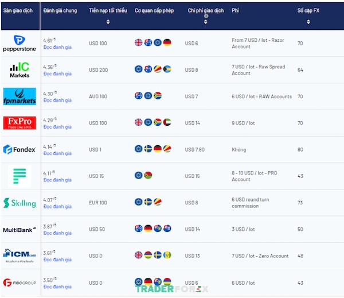The image size is (344, 298).
Task: Open Đọc đánh giá link for MultiBank
Action: click(57, 233)
